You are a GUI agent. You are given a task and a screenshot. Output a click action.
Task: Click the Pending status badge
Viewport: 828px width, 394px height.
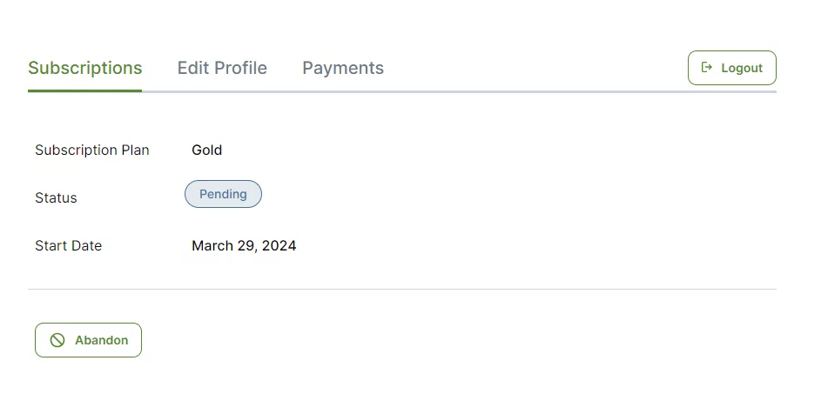(x=223, y=194)
